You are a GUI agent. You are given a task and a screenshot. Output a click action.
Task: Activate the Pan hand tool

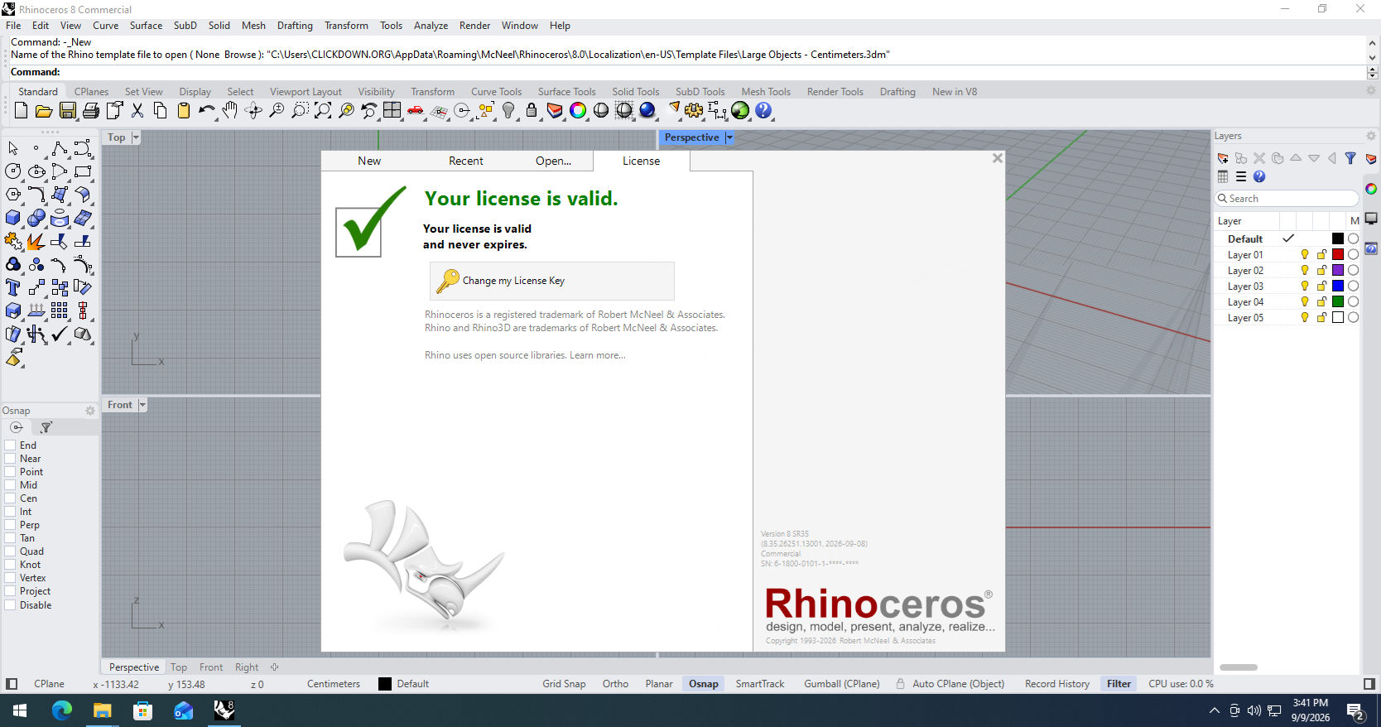230,111
